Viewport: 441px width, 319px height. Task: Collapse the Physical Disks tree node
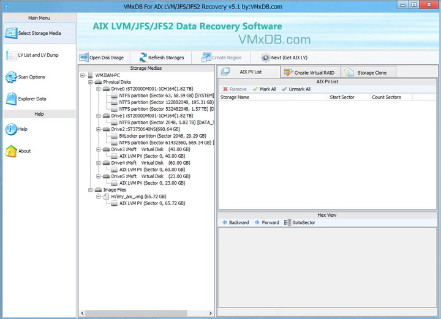(x=91, y=81)
